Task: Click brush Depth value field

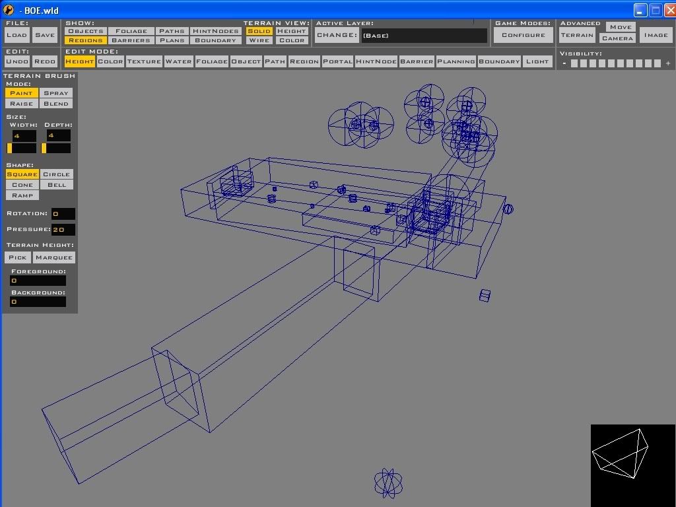Action: pos(59,135)
